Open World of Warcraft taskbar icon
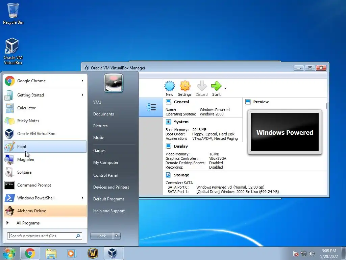Screen dimensions: 346x260 click(x=93, y=253)
